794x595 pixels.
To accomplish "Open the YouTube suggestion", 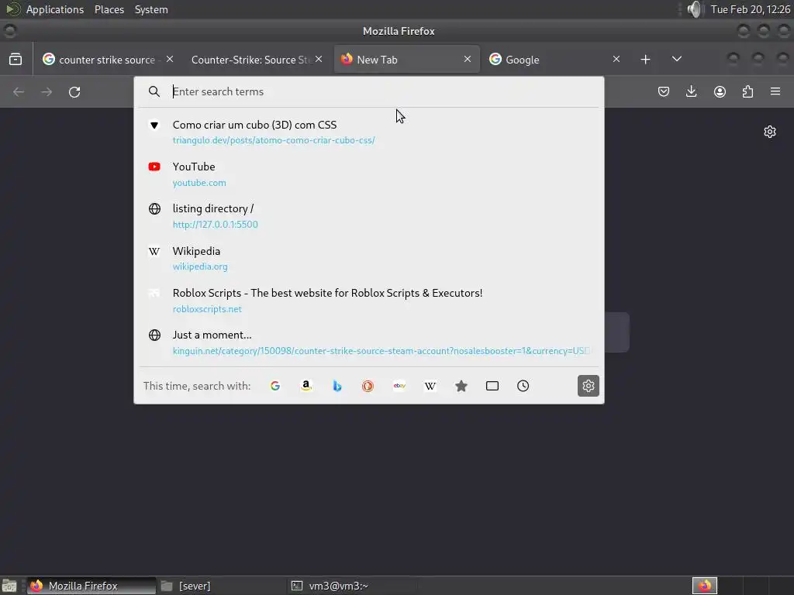I will [368, 174].
